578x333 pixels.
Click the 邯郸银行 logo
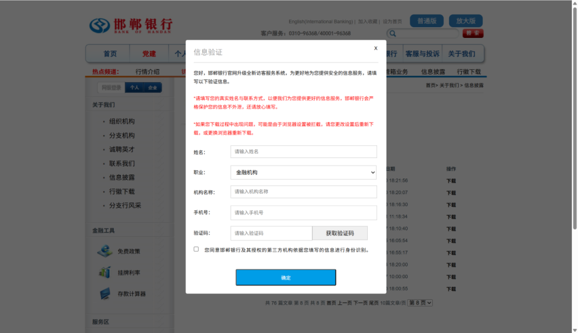(131, 26)
